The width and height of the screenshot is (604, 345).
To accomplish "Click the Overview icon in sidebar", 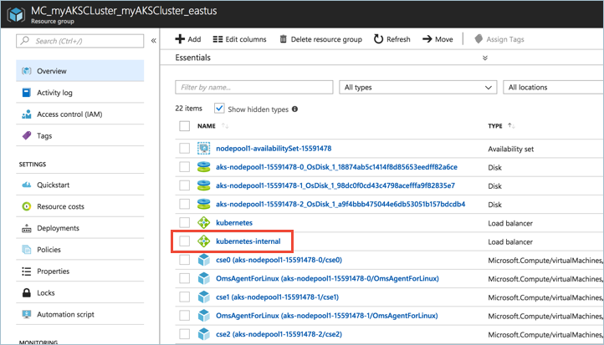I will pyautogui.click(x=27, y=71).
